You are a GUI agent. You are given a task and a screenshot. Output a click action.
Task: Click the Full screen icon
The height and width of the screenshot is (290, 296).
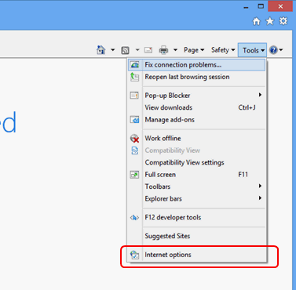pyautogui.click(x=134, y=175)
